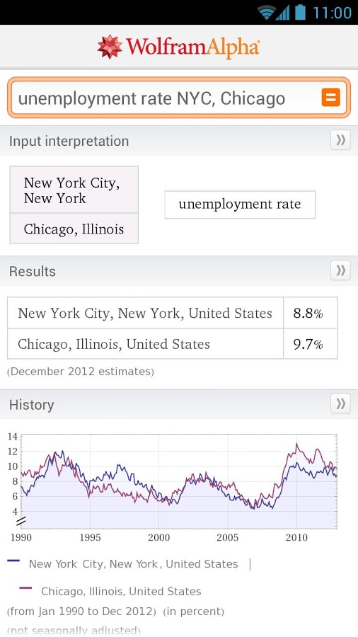Tap the orange equals button in search box

click(x=331, y=98)
